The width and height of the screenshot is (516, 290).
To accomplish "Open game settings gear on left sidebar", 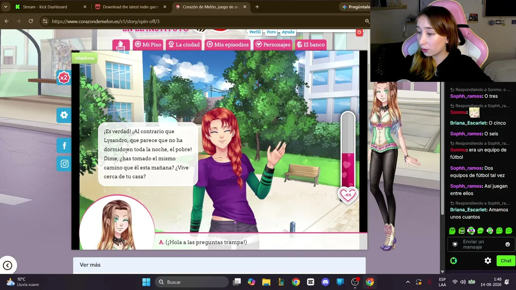I will [64, 115].
